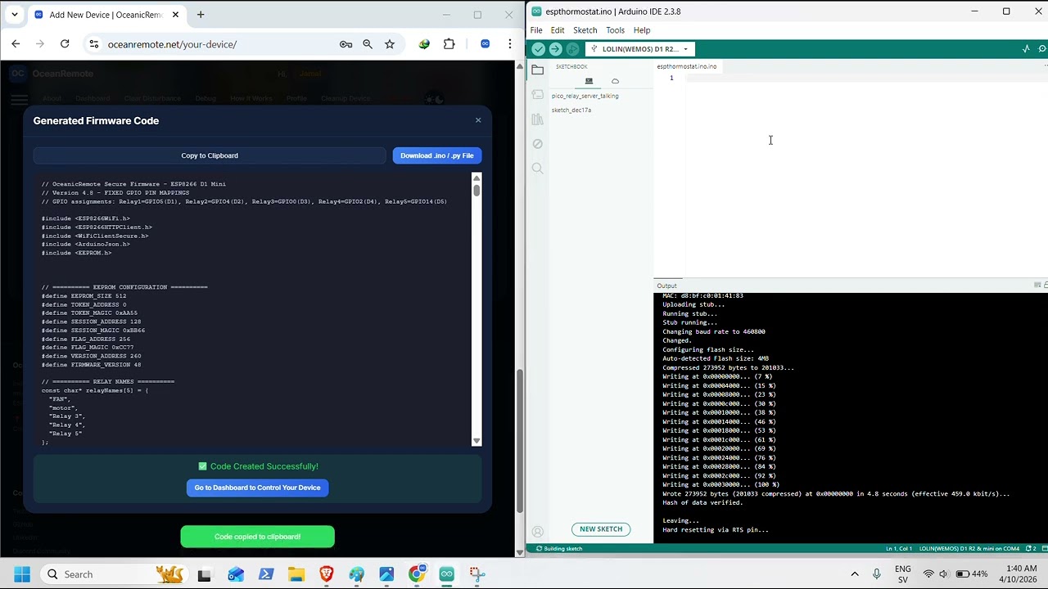Open the sketch_dec17a sketch
This screenshot has height=589, width=1048.
click(571, 110)
